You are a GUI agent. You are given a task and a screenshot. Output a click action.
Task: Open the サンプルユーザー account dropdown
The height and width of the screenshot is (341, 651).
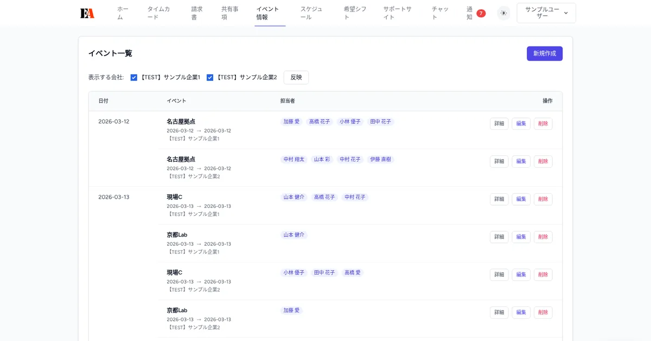546,12
